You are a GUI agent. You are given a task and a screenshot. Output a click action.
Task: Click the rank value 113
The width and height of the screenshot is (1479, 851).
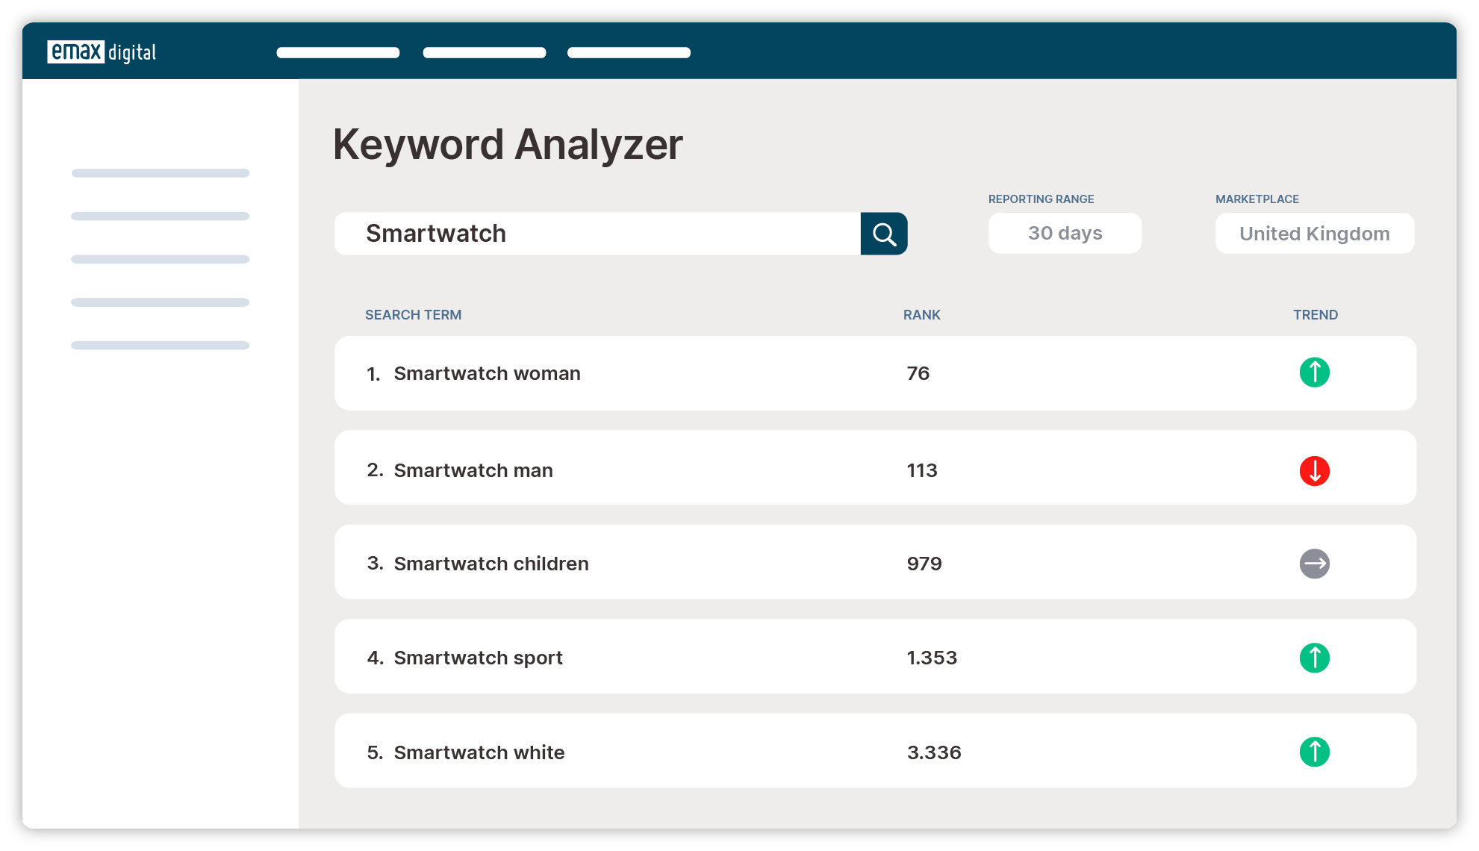click(921, 470)
